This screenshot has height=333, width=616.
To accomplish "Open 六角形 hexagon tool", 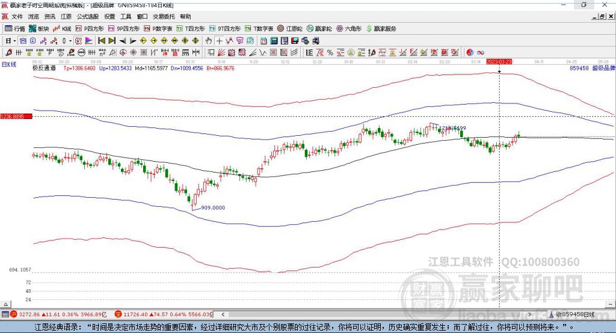I will click(x=349, y=29).
